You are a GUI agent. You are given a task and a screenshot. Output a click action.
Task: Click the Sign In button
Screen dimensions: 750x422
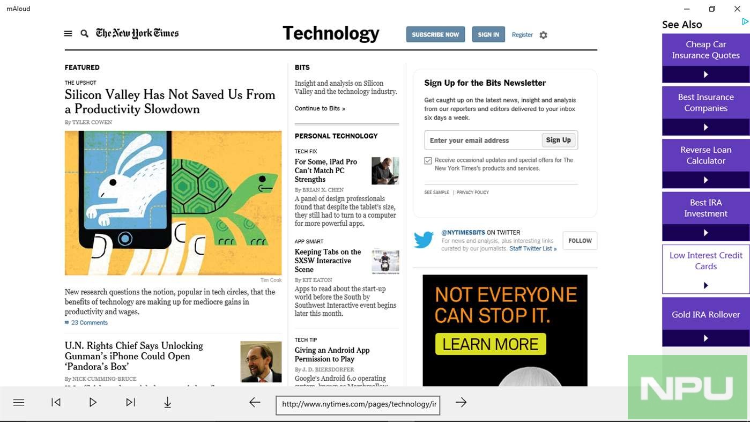[x=488, y=34]
